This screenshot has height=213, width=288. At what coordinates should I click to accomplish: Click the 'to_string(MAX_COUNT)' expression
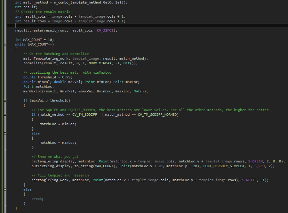coord(95,166)
